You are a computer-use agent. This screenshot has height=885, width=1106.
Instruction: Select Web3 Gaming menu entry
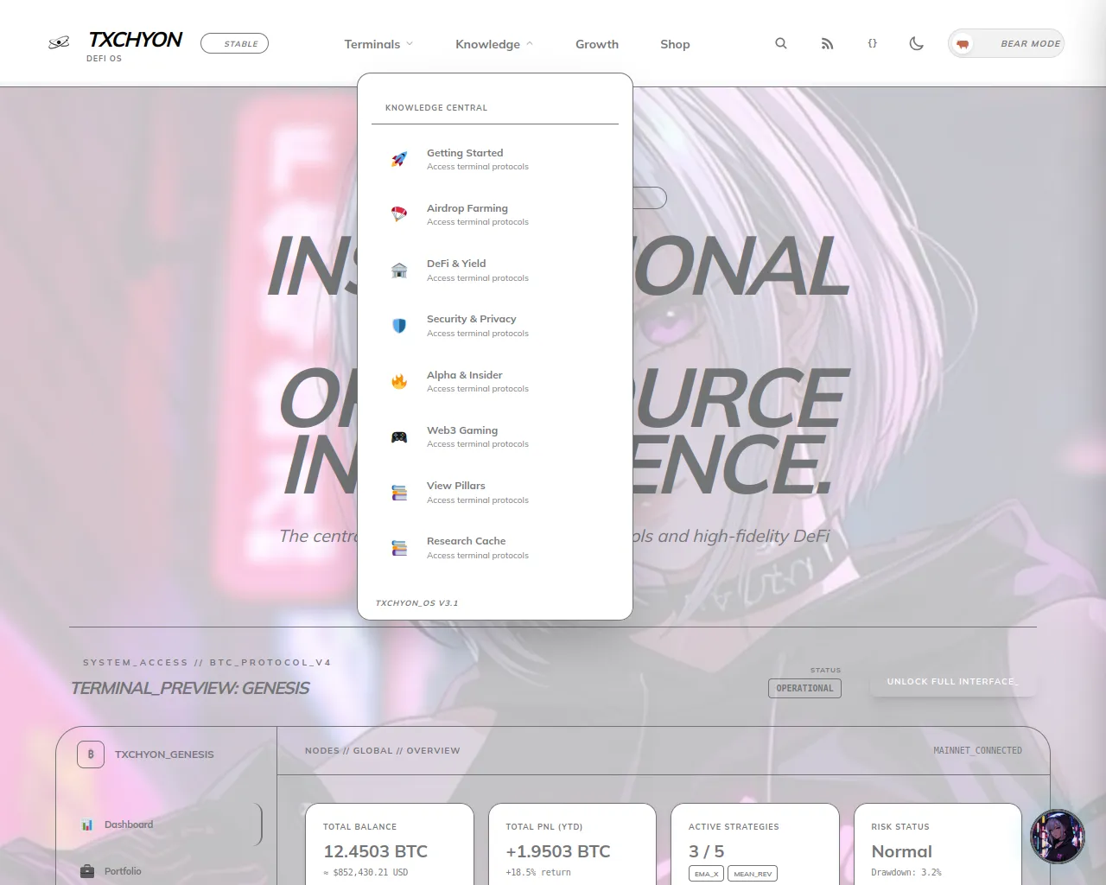pos(495,436)
